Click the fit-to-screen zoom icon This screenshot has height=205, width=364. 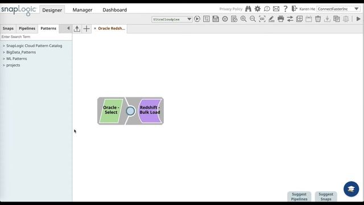point(262,19)
